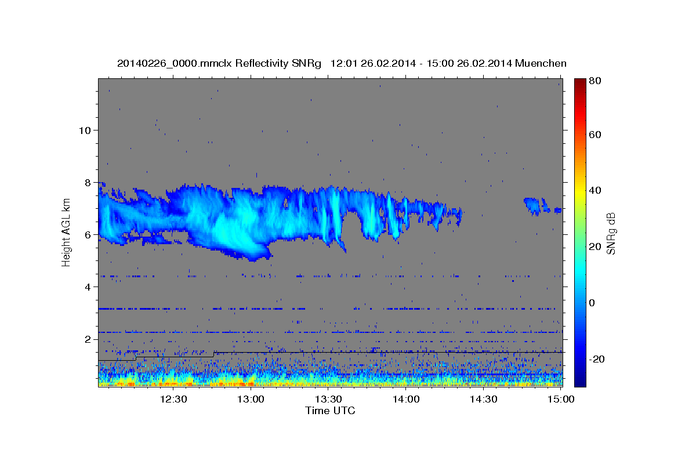The image size is (696, 464).
Task: Click the 14:30 time tick label
Action: [x=483, y=399]
